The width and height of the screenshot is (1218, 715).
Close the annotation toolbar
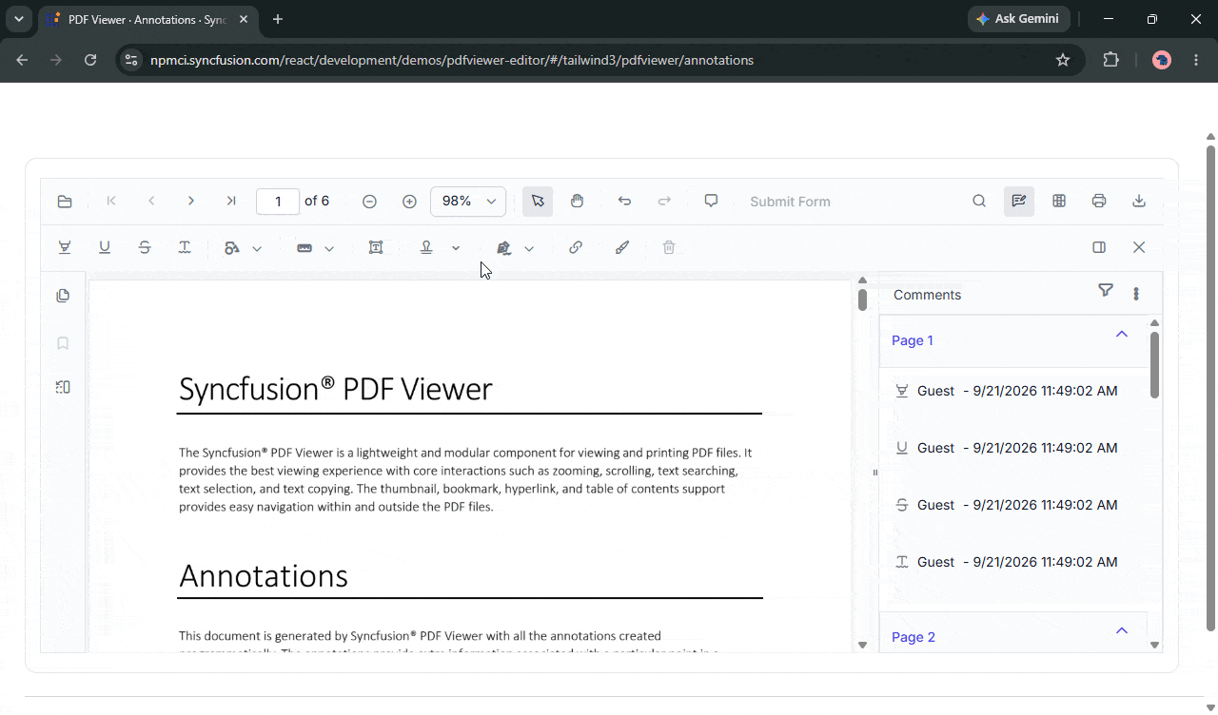click(x=1139, y=247)
